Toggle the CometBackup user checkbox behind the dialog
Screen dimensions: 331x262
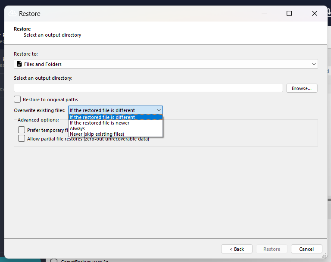click(54, 260)
